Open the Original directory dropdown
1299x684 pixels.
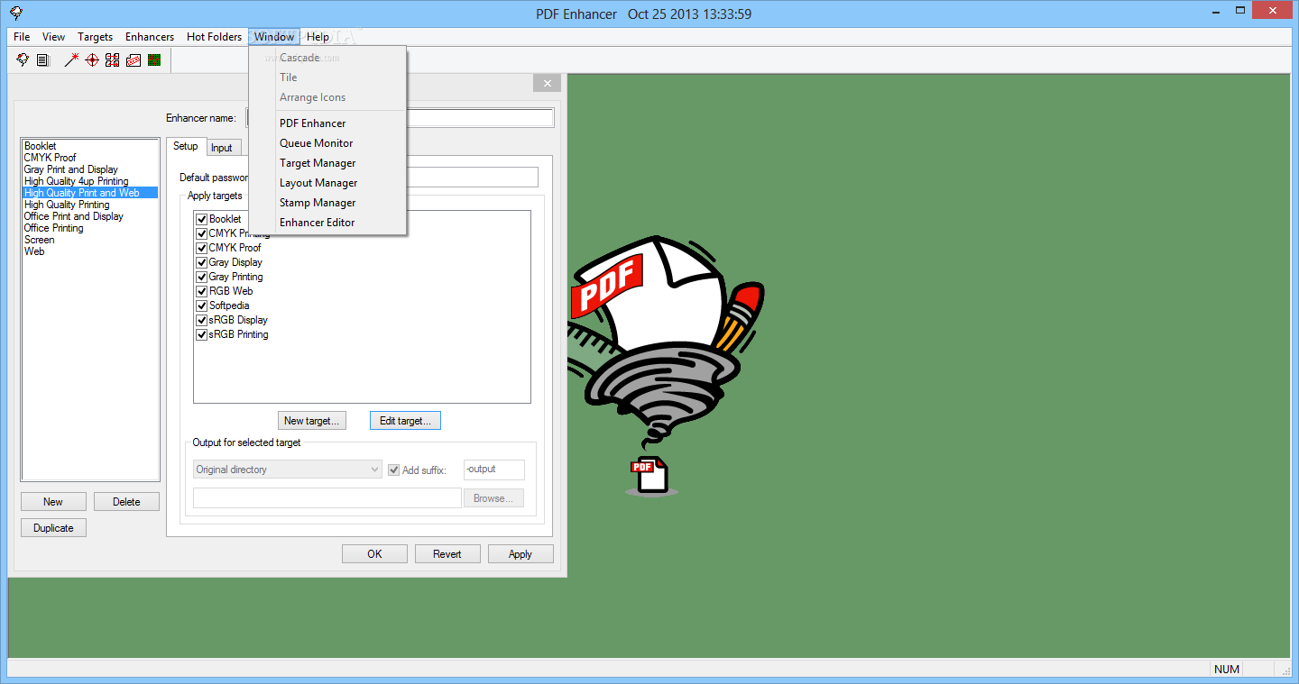tap(288, 470)
